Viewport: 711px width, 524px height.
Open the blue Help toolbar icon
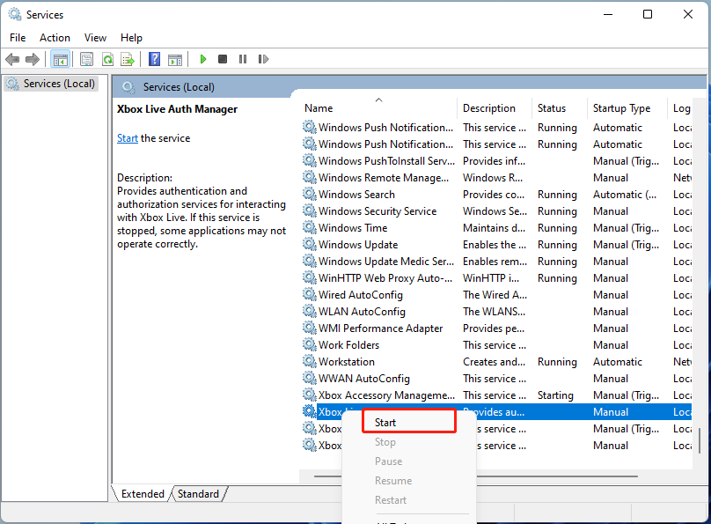pyautogui.click(x=154, y=59)
